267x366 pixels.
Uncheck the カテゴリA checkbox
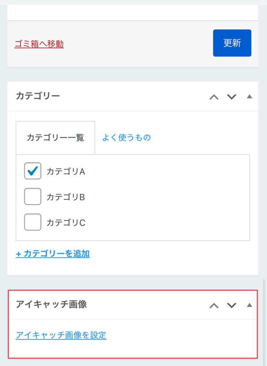pyautogui.click(x=33, y=171)
